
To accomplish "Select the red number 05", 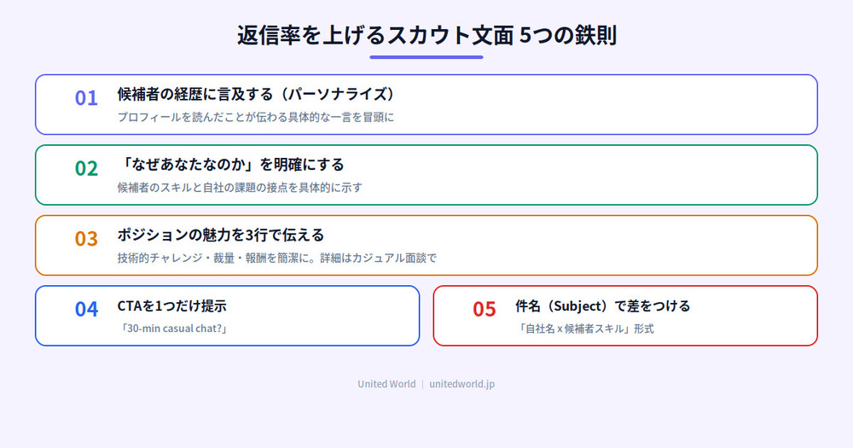I will point(485,309).
